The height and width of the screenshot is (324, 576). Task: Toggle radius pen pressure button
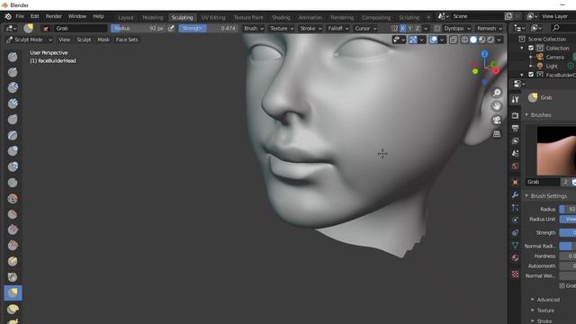[x=171, y=28]
